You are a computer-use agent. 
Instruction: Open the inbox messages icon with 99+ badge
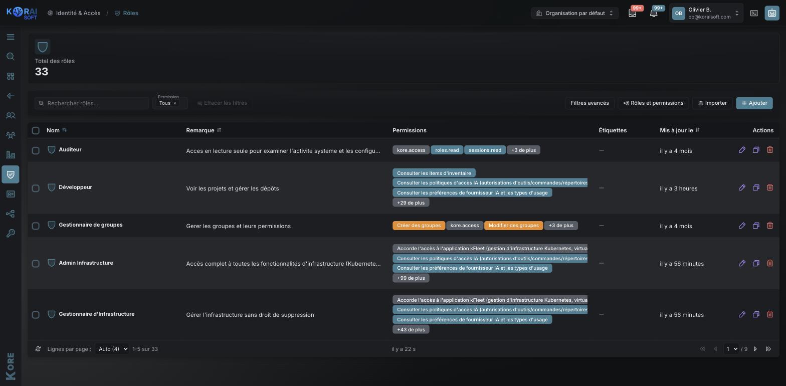(633, 13)
